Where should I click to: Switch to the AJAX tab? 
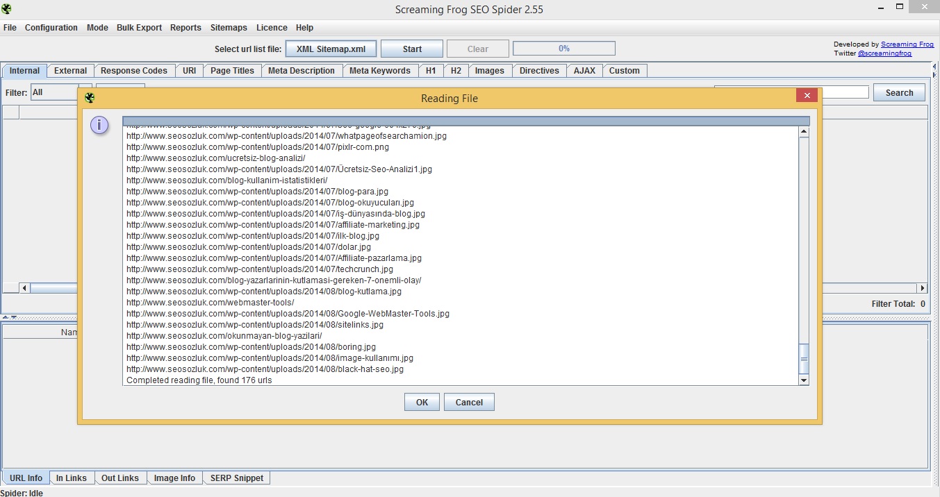[x=584, y=71]
